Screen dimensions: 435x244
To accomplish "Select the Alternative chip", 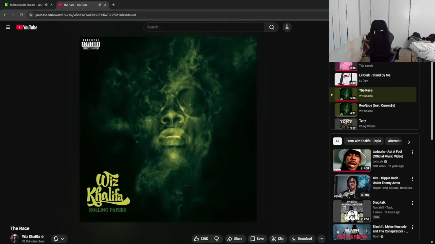I will (x=395, y=141).
